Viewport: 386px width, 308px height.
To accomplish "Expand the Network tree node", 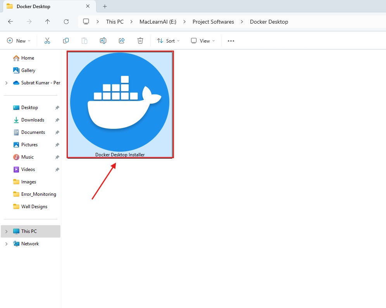I will coord(6,244).
